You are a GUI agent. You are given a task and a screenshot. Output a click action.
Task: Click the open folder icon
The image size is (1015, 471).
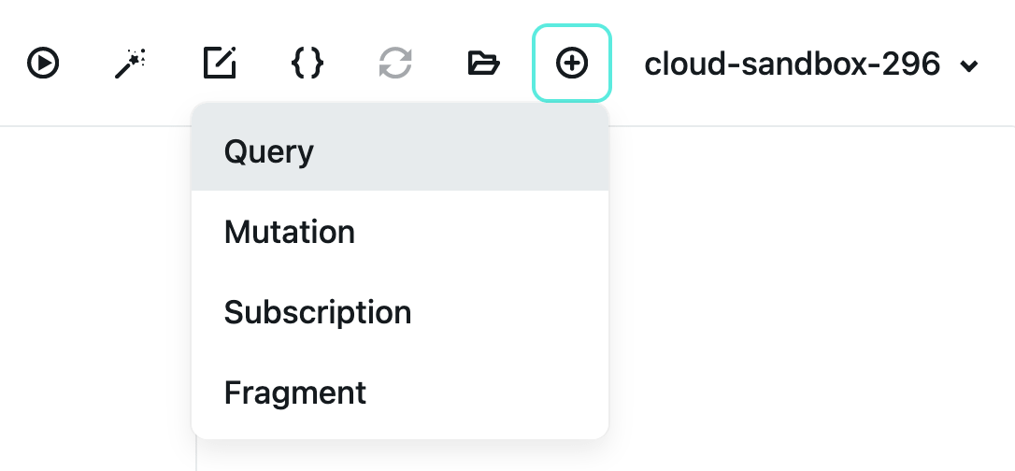point(483,64)
